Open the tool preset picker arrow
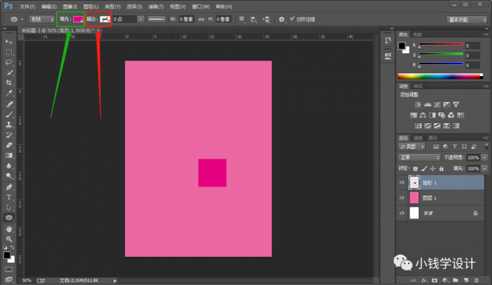Image resolution: width=492 pixels, height=285 pixels. click(x=22, y=20)
